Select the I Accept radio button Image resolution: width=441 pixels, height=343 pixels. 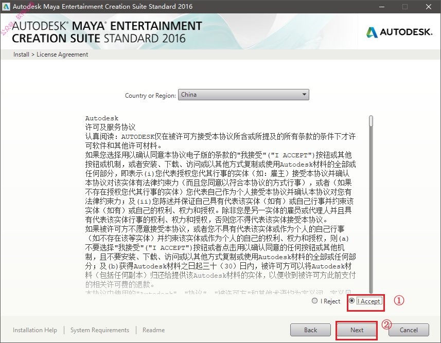[351, 301]
